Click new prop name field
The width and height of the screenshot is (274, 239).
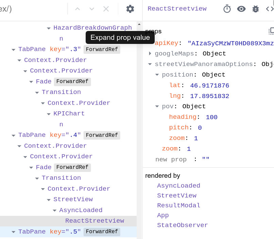(171, 159)
